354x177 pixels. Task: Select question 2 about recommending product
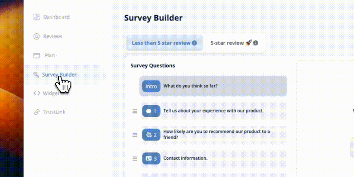[x=216, y=134]
